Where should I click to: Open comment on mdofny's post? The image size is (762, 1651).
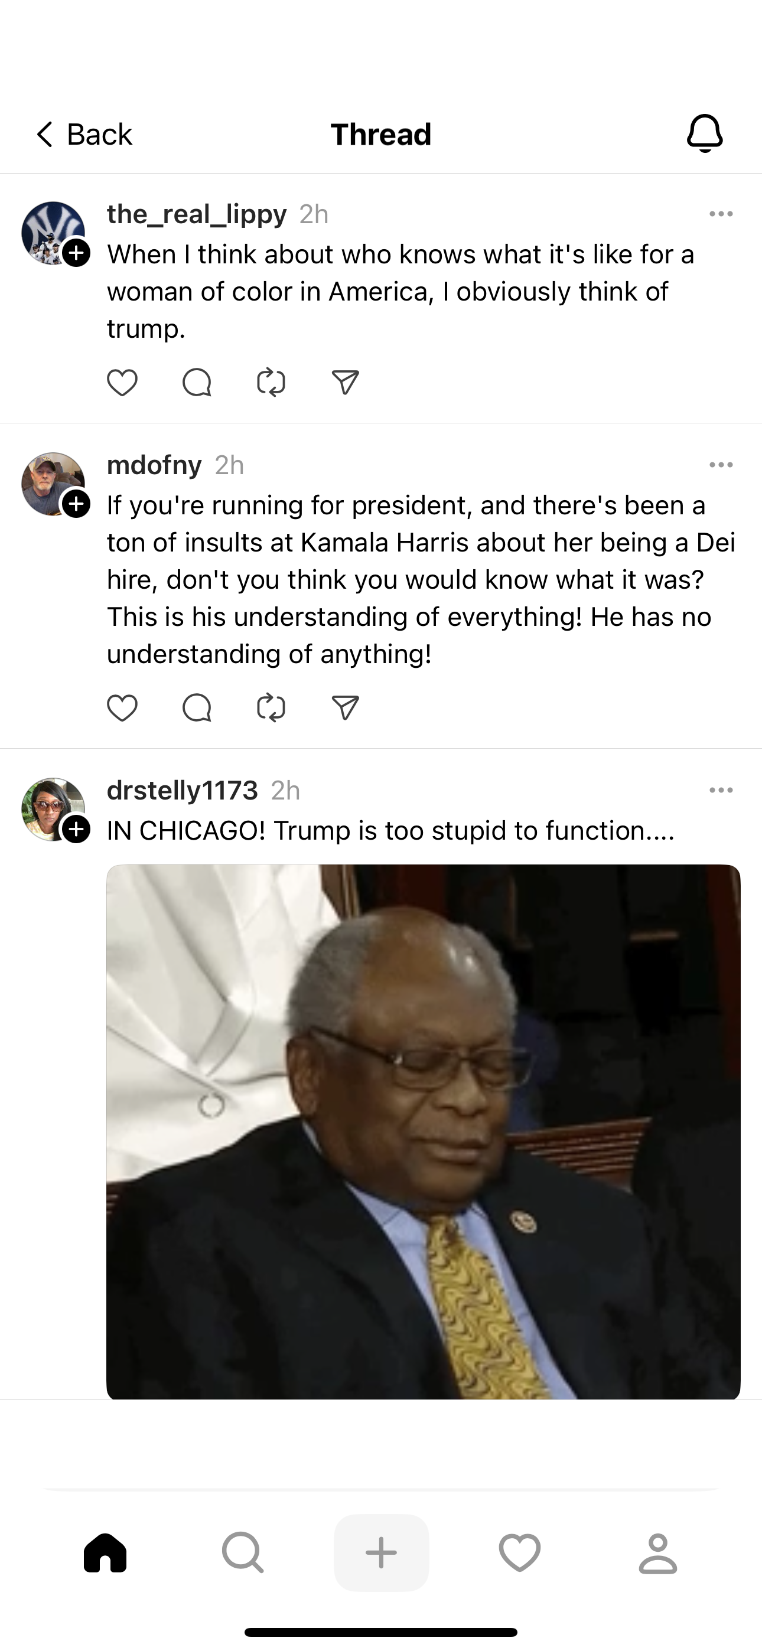(x=196, y=707)
